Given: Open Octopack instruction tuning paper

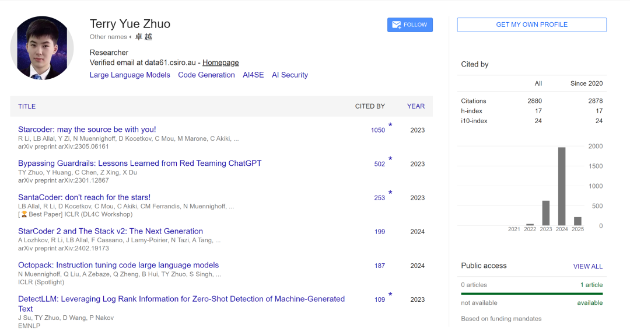Looking at the screenshot, I should [x=118, y=265].
